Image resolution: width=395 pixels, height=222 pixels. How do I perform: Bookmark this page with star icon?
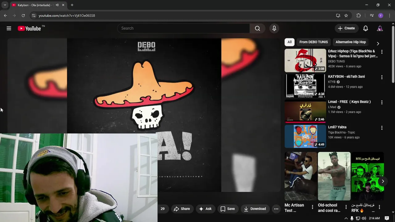click(x=346, y=15)
